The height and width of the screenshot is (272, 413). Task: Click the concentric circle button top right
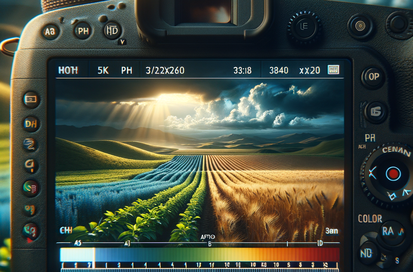point(360,26)
